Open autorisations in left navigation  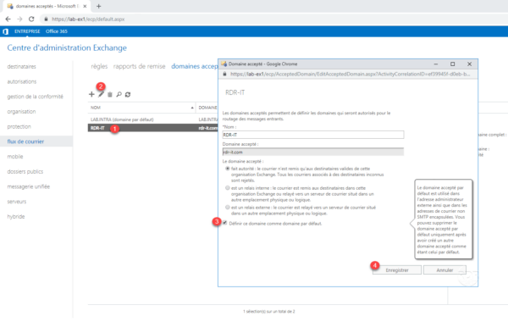pyautogui.click(x=22, y=81)
